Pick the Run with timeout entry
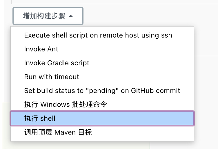 coord(102,77)
